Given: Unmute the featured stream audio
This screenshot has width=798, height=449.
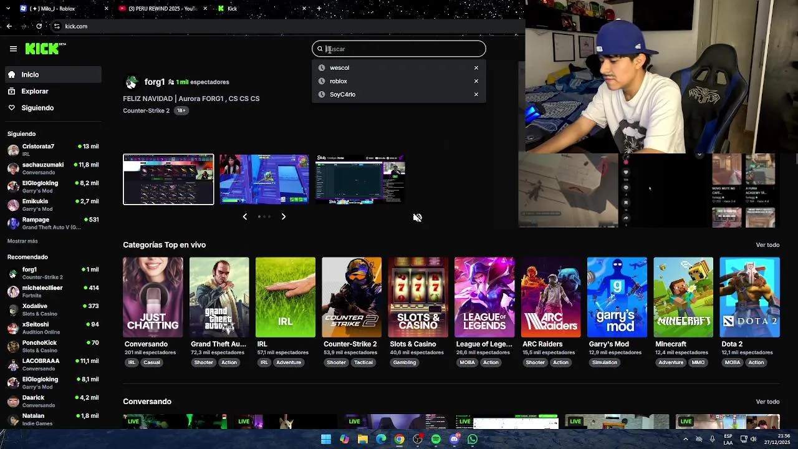Looking at the screenshot, I should click(x=417, y=218).
